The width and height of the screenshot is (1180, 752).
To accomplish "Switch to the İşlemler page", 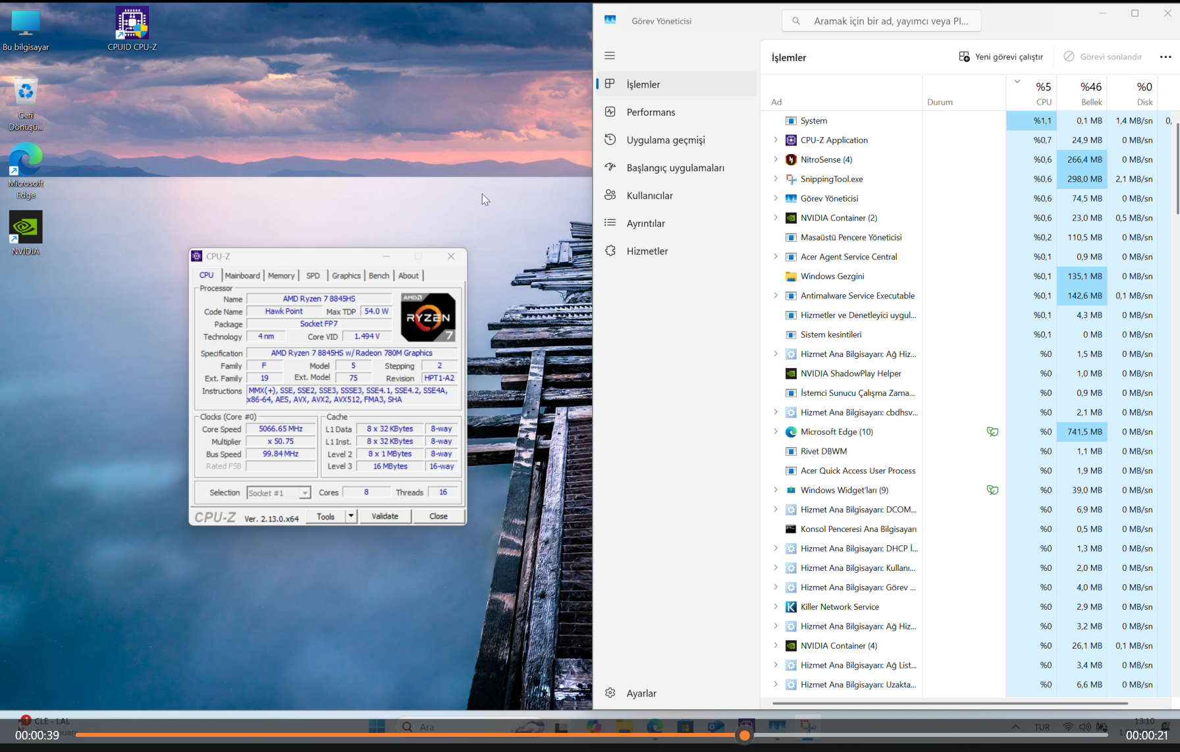I will click(x=677, y=84).
